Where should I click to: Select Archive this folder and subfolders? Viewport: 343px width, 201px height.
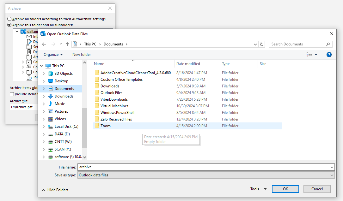point(9,25)
